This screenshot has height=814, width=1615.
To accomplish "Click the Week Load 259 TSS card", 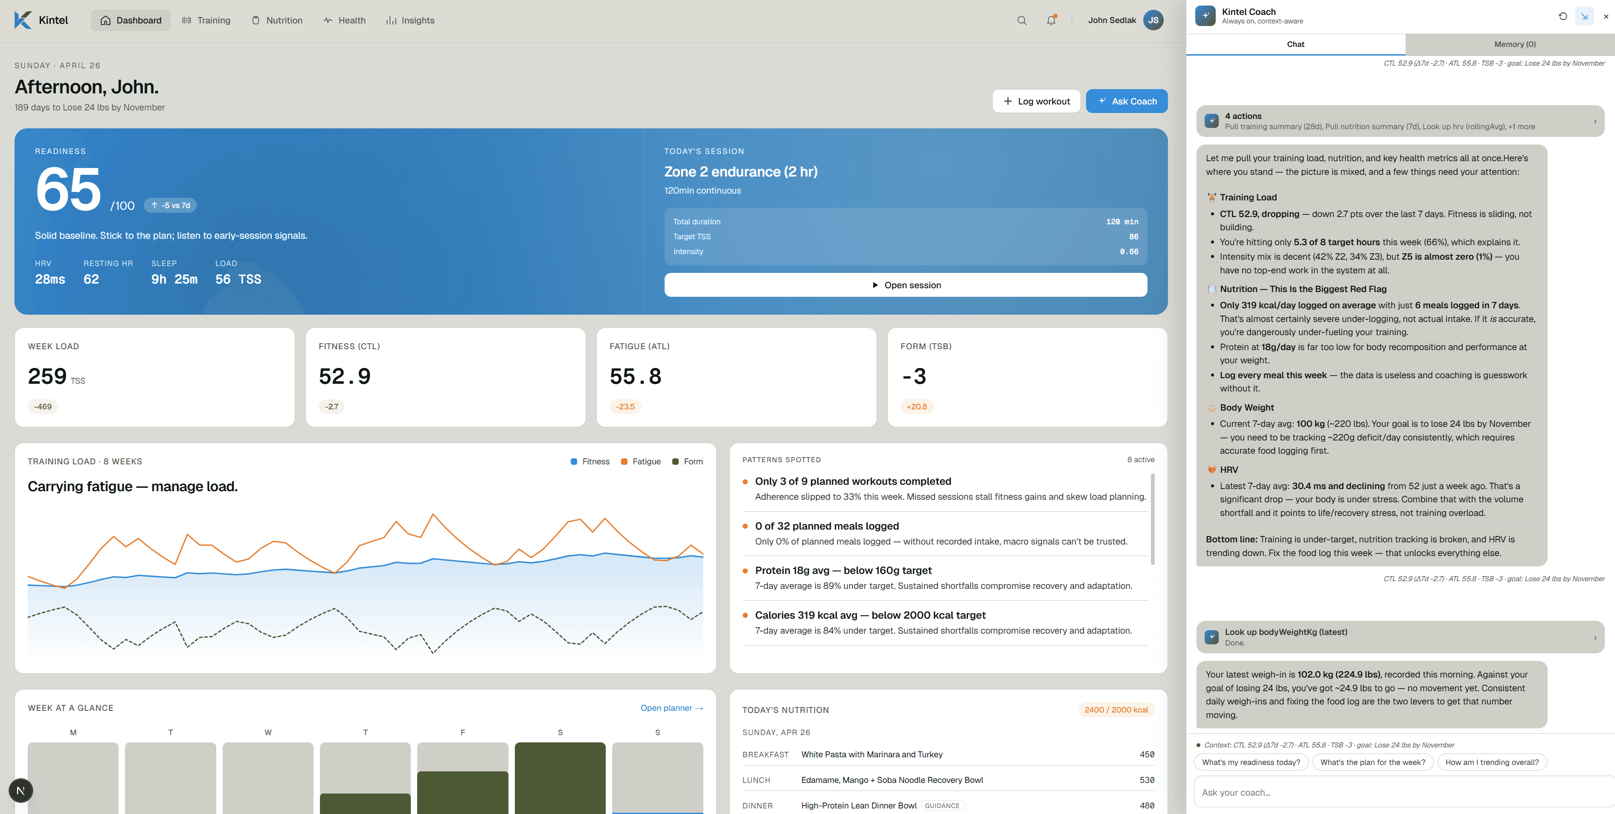I will [155, 377].
